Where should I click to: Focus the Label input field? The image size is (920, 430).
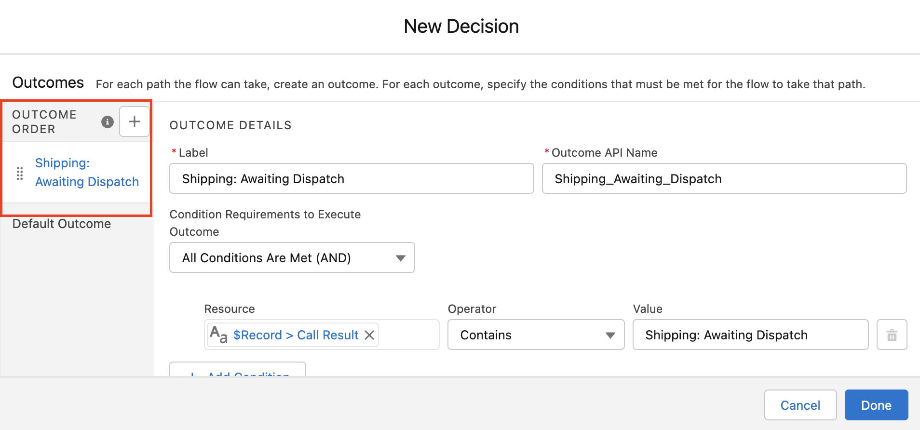click(352, 179)
